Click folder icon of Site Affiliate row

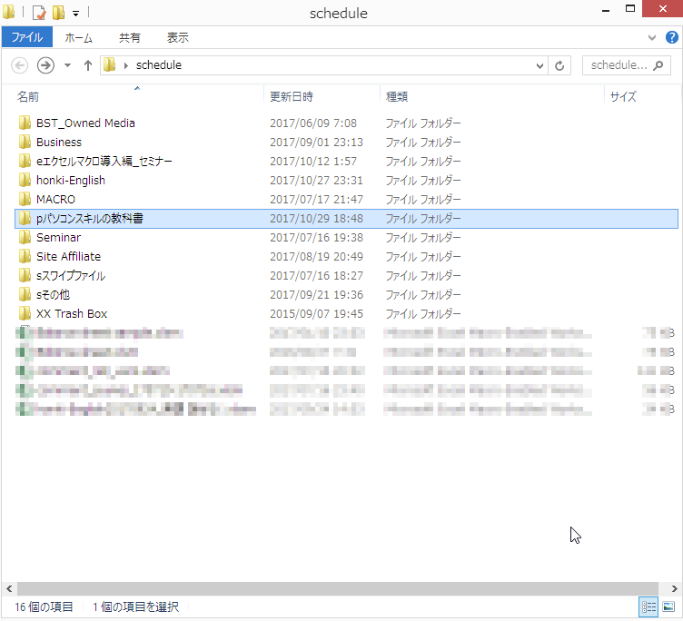(x=25, y=256)
